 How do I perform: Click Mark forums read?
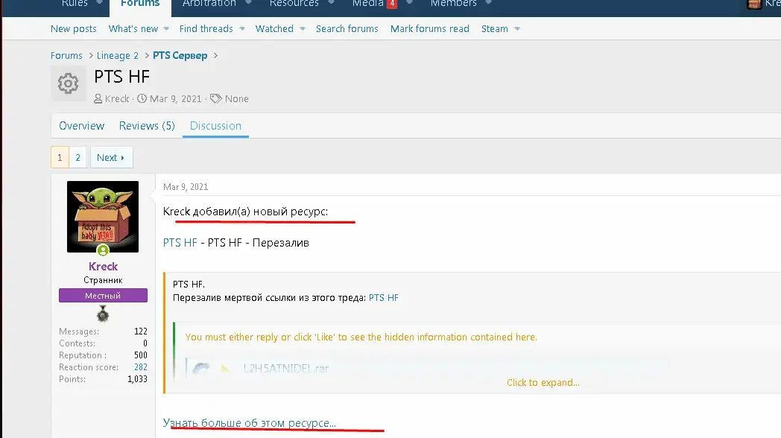pyautogui.click(x=430, y=29)
